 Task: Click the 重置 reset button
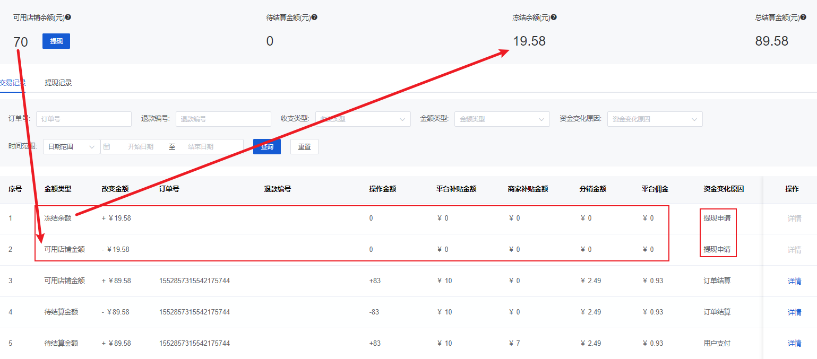pos(304,147)
